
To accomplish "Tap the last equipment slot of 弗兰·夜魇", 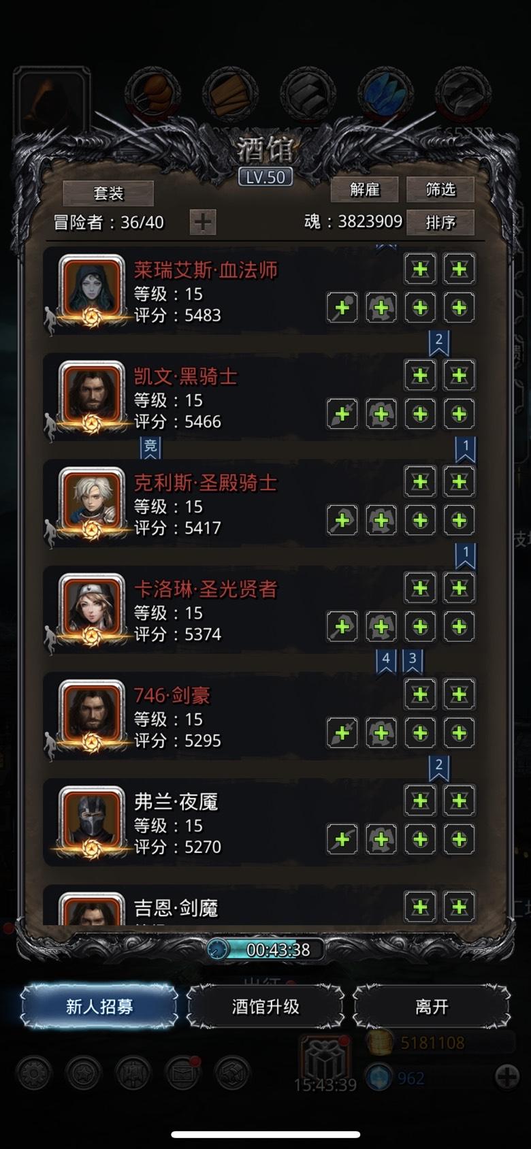I will pyautogui.click(x=460, y=839).
